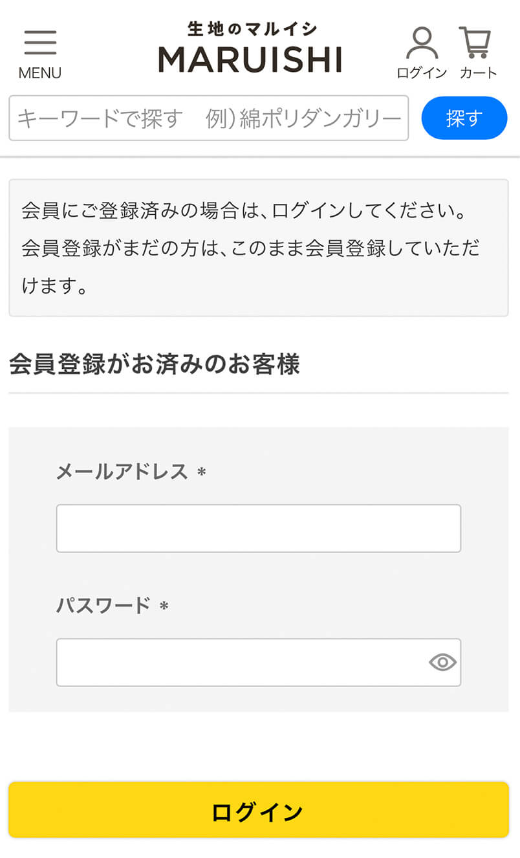Image resolution: width=520 pixels, height=858 pixels.
Task: Show password using the eye icon
Action: click(x=442, y=663)
